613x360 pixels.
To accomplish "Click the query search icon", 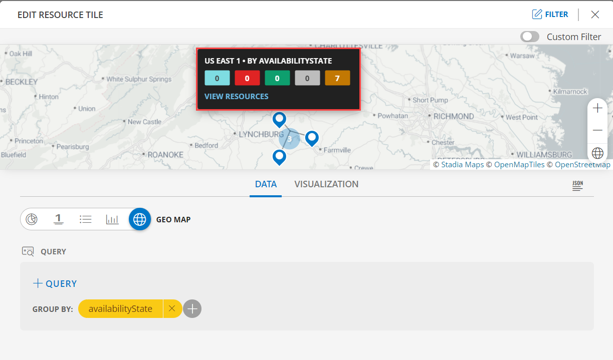I will point(28,251).
